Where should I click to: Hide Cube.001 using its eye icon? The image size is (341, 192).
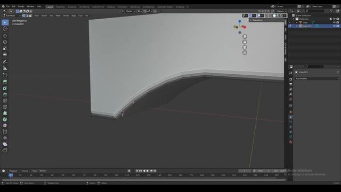[334, 26]
